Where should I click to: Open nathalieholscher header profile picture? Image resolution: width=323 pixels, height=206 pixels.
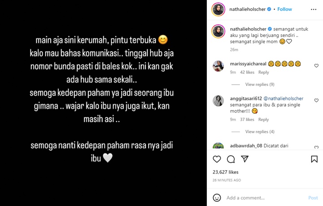218,9
